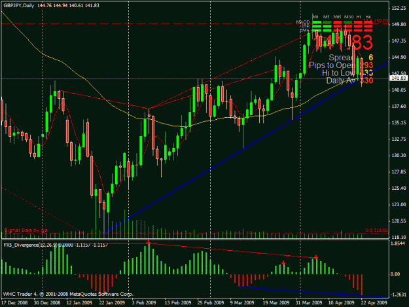Click the 125.40 price axis label
This screenshot has height=307, width=409.
point(399,188)
